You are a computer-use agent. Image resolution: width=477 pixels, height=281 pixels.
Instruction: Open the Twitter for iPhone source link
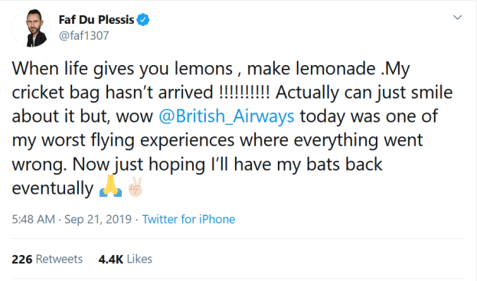tap(188, 219)
